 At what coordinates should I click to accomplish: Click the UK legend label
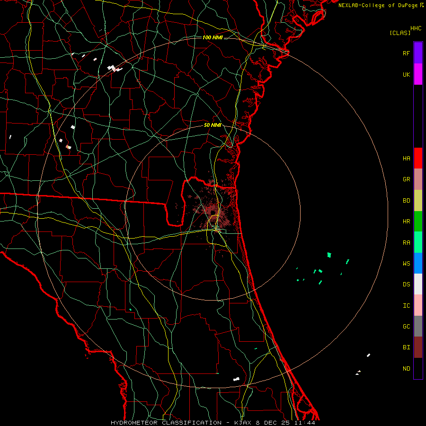(x=406, y=75)
